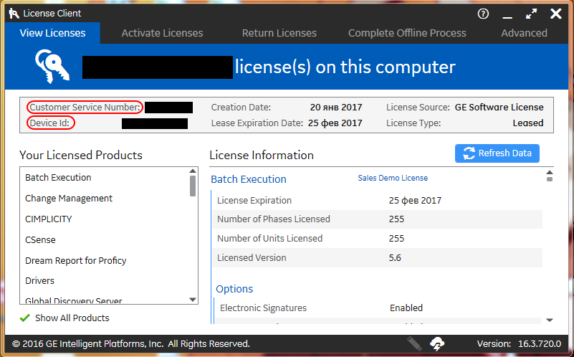Image resolution: width=574 pixels, height=357 pixels.
Task: Click the Options section heading
Action: 234,289
